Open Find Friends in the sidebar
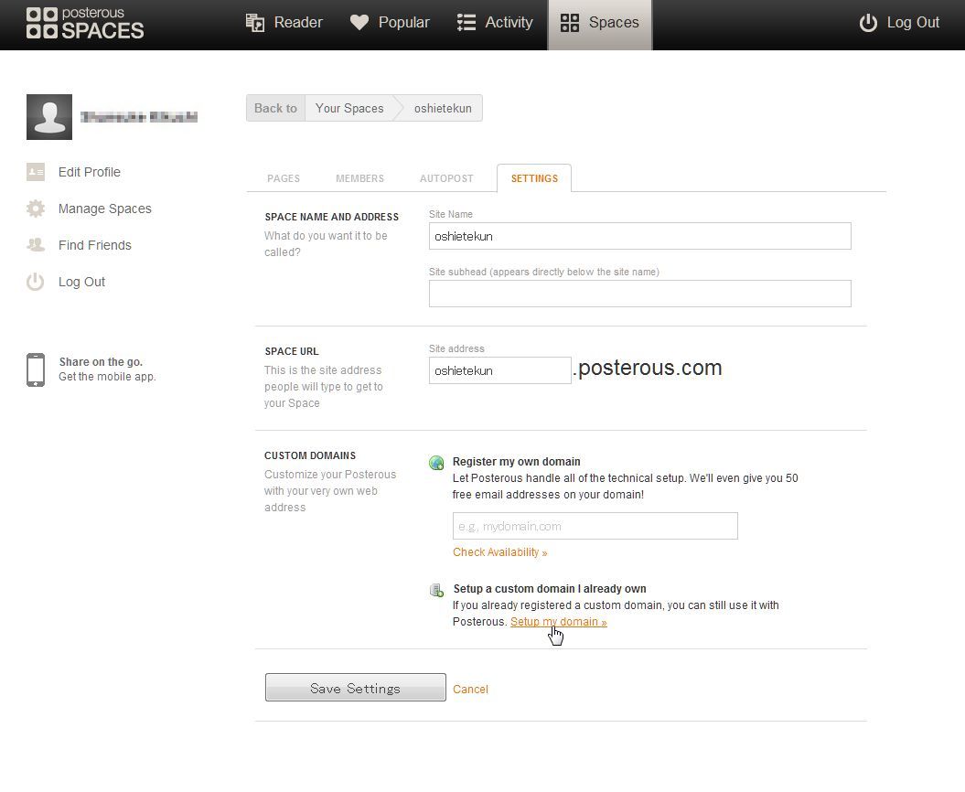This screenshot has height=792, width=965. click(x=95, y=245)
